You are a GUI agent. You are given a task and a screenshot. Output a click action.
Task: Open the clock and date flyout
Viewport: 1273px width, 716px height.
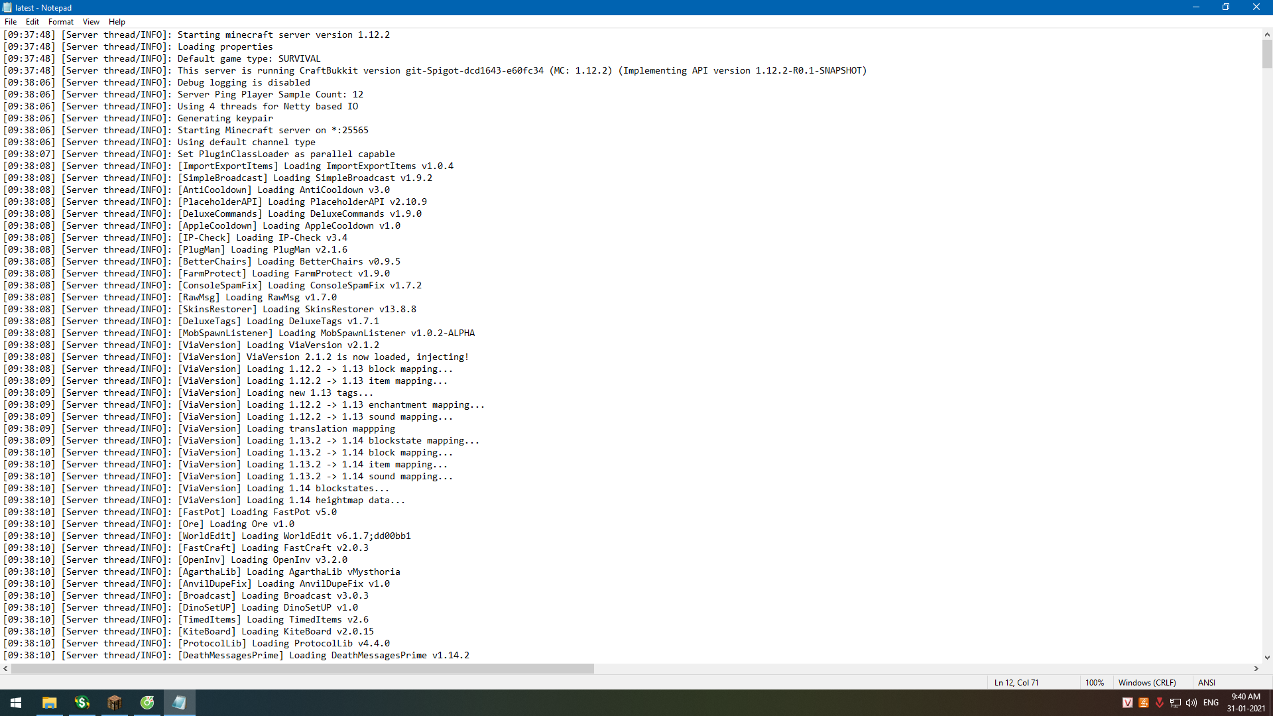1245,703
